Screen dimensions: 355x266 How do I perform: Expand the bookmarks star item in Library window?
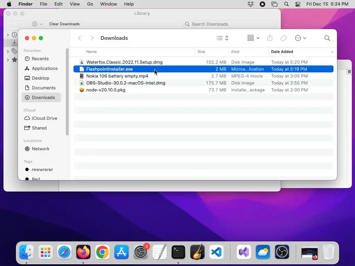click(8, 60)
